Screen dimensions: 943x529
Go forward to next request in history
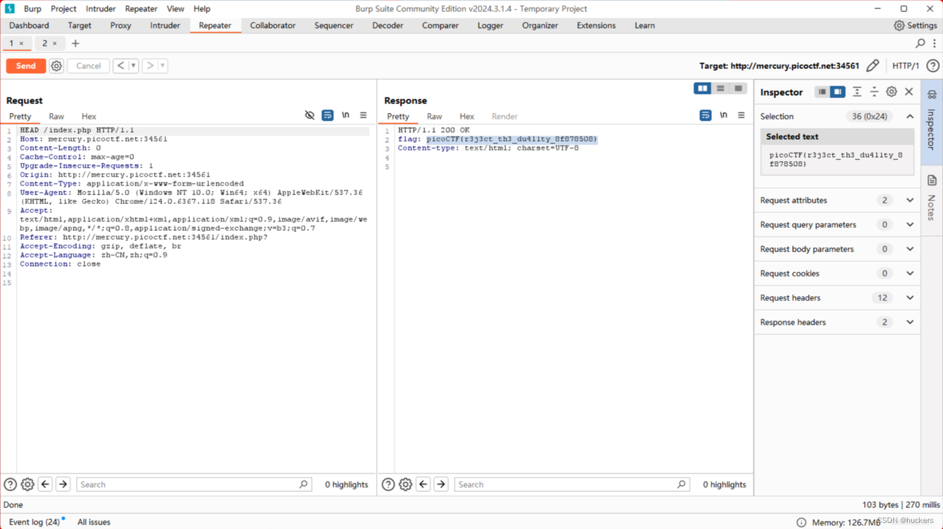coord(150,66)
